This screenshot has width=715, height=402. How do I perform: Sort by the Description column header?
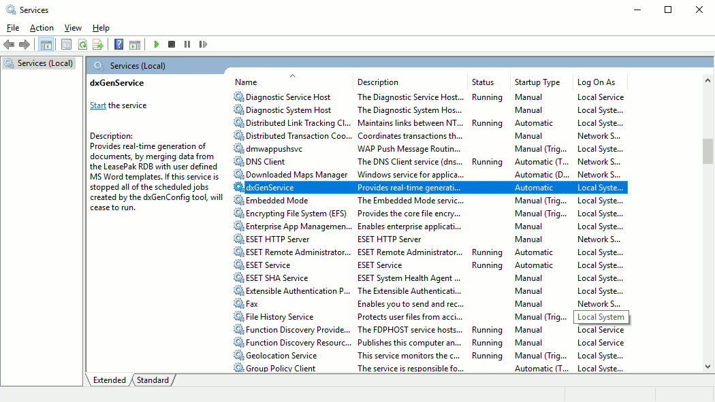(410, 82)
